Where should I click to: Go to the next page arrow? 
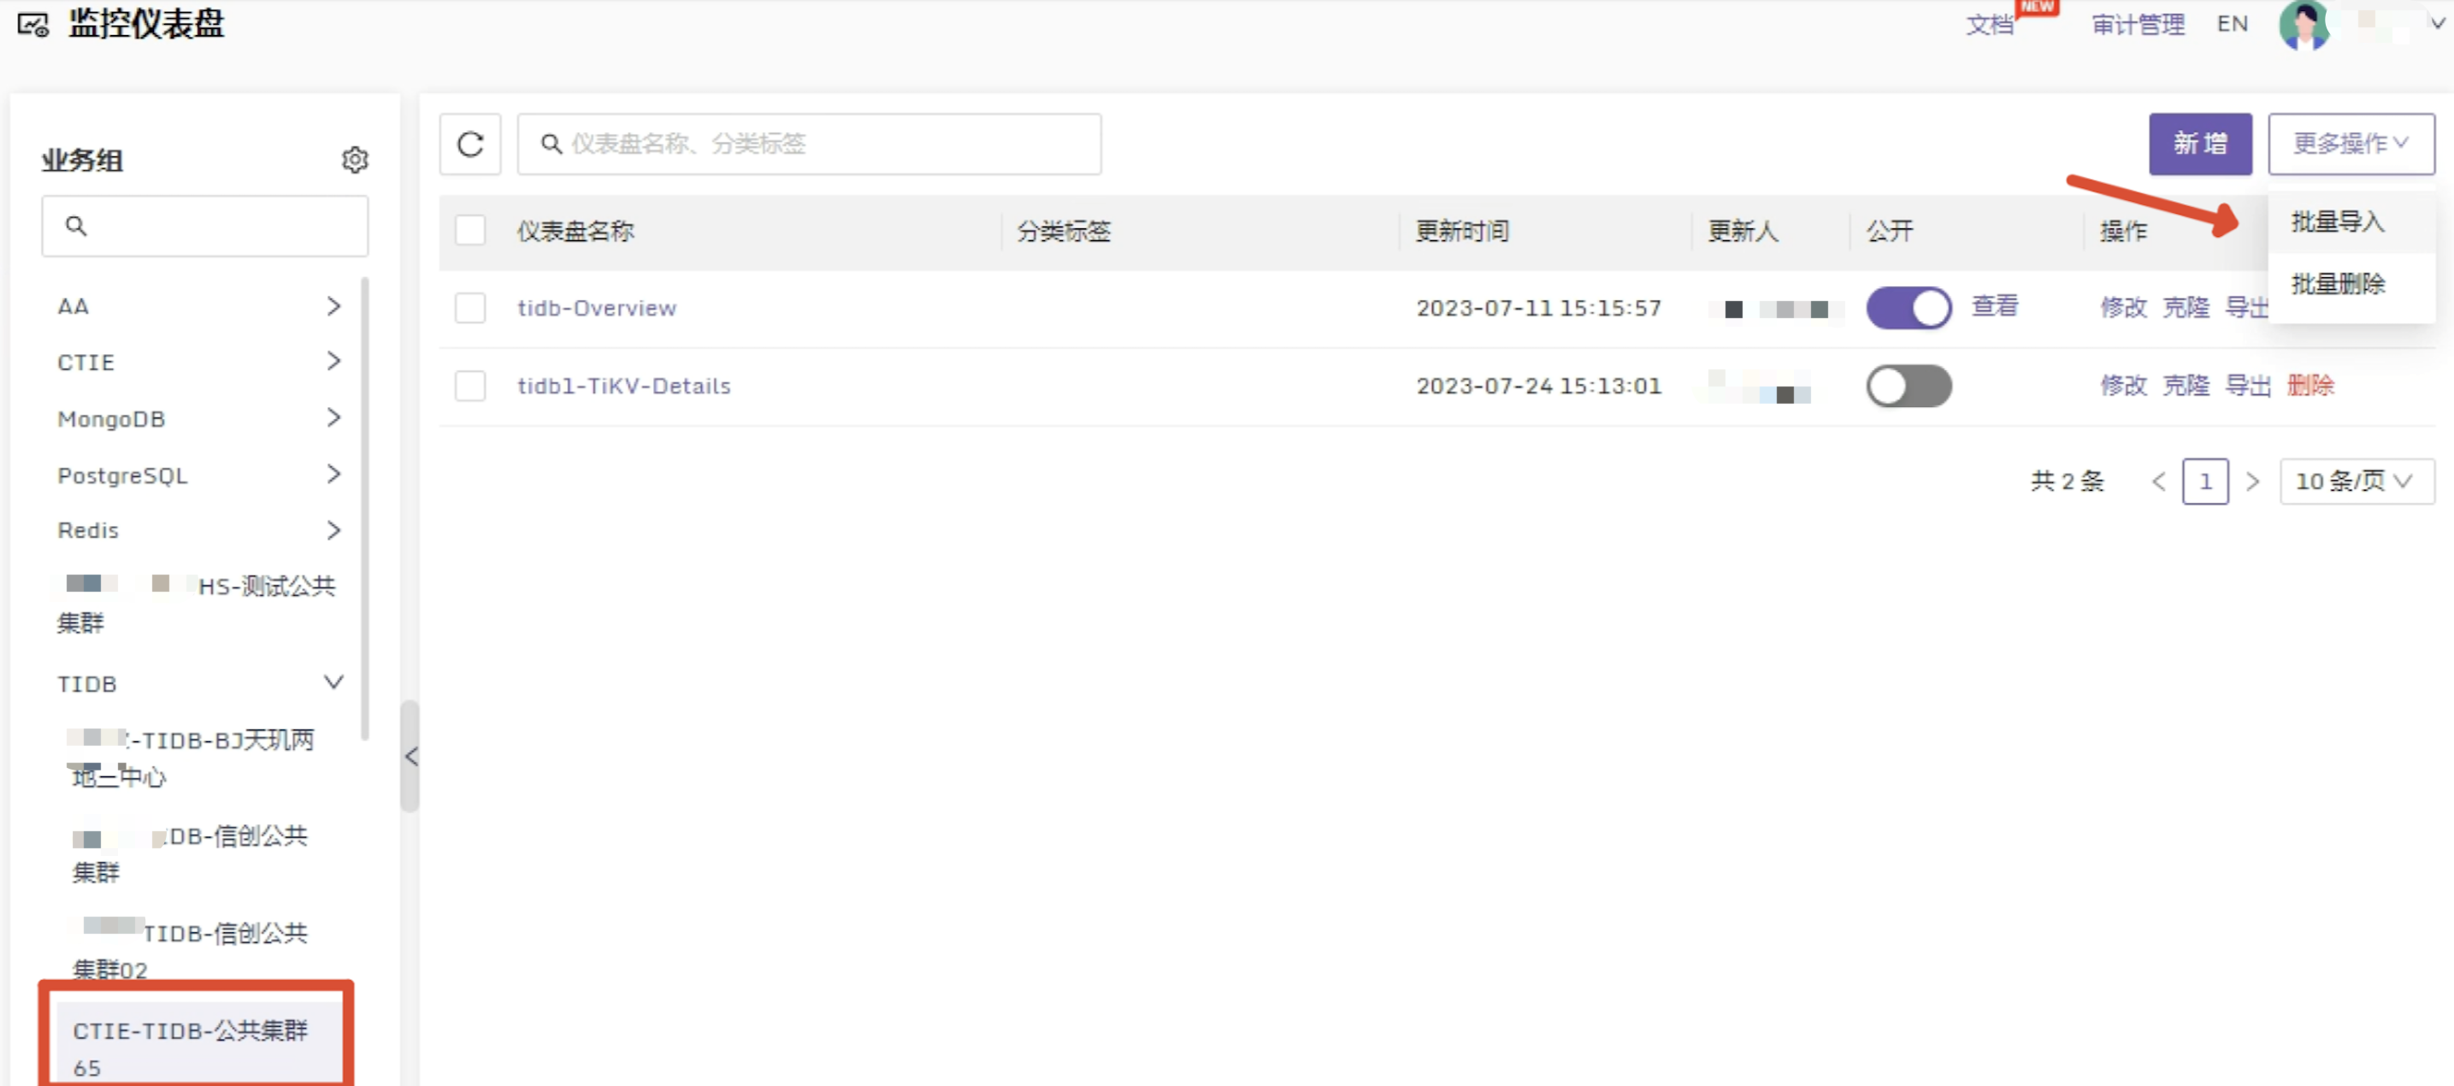tap(2252, 481)
